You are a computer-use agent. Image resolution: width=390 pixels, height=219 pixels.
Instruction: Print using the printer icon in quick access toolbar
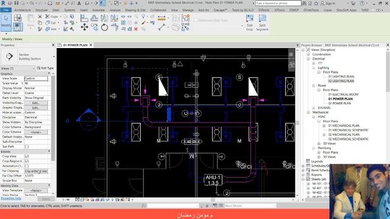[x=50, y=3]
